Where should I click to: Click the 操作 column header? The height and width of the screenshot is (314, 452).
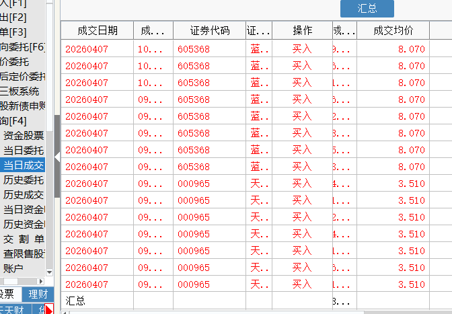[x=303, y=30]
